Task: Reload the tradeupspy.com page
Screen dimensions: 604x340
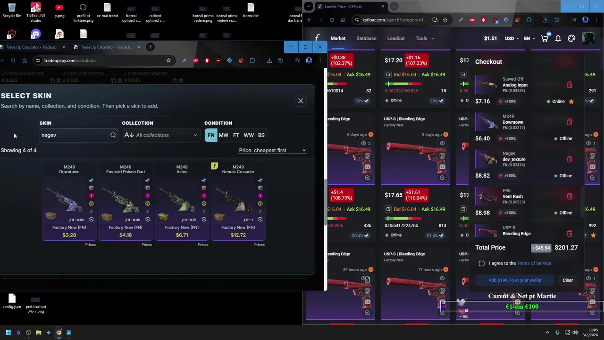Action: pyautogui.click(x=13, y=60)
